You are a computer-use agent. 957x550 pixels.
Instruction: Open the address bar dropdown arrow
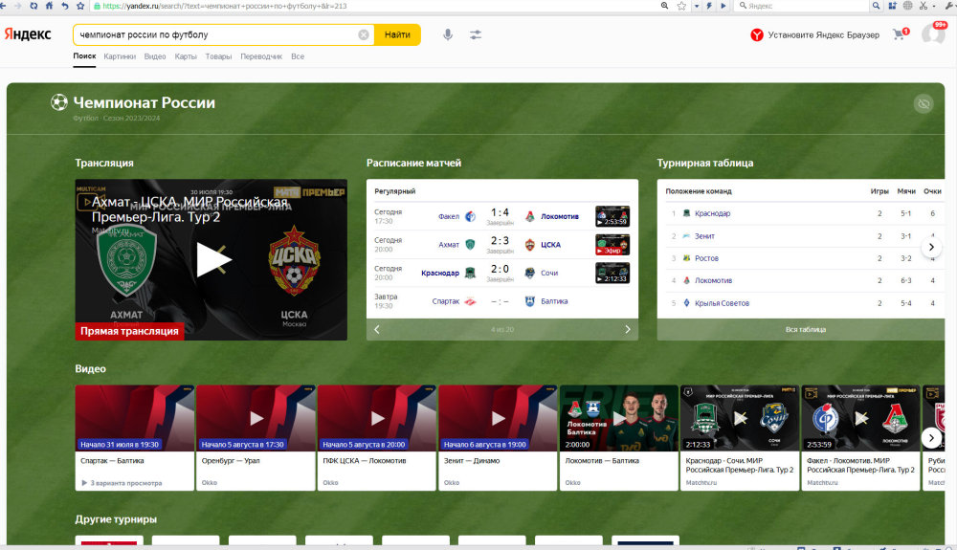pos(697,6)
